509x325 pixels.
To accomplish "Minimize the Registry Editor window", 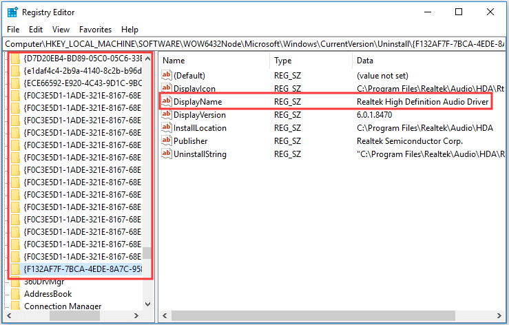I will tap(428, 12).
